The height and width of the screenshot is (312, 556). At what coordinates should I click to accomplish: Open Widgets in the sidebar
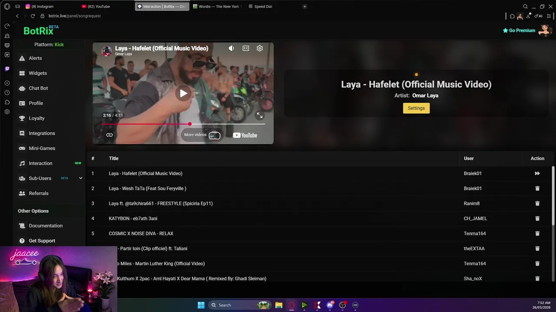(38, 73)
